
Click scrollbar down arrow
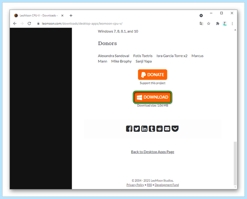(235, 187)
